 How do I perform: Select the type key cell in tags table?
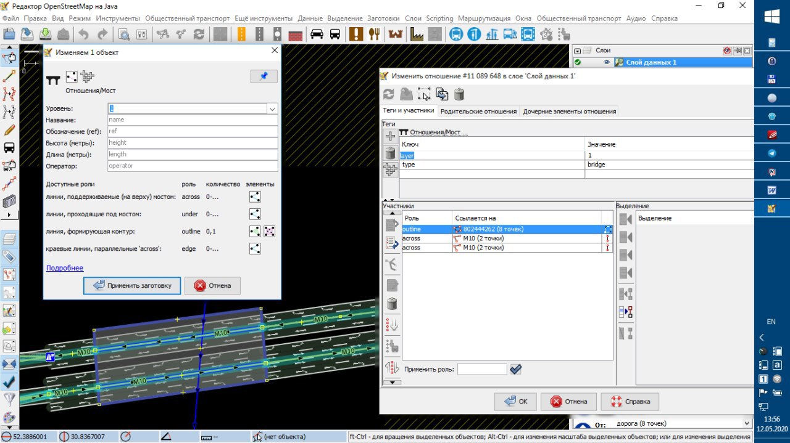[492, 165]
